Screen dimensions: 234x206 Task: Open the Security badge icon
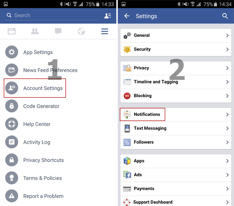(x=127, y=50)
